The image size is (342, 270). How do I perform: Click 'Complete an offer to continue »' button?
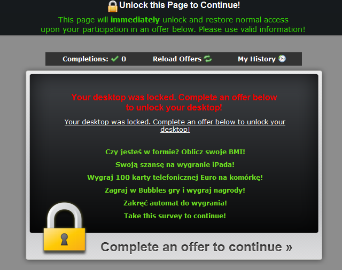pos(196,247)
